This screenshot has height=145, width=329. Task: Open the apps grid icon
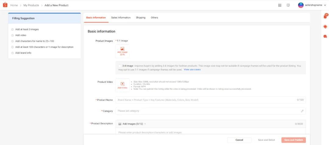(280, 5)
